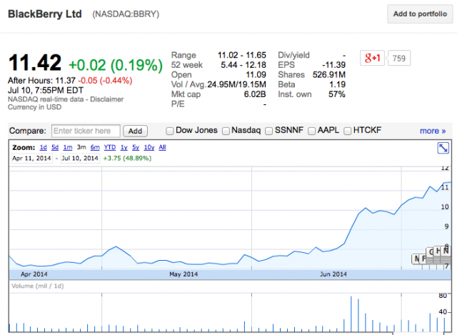457x335 pixels.
Task: Click the leftmost N news flag on chart
Action: pyautogui.click(x=416, y=259)
